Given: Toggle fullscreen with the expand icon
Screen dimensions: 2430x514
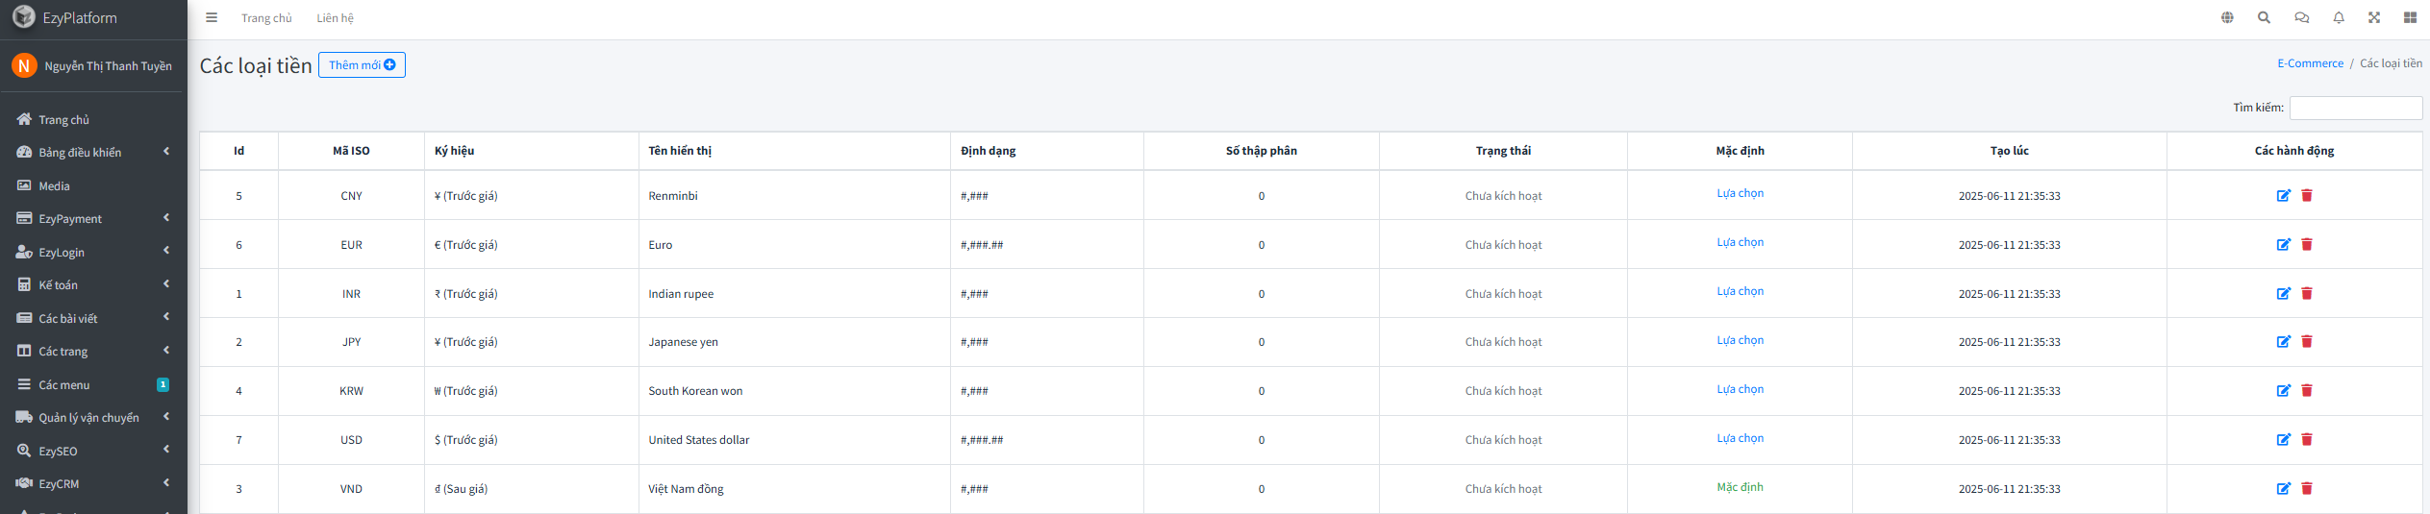Looking at the screenshot, I should tap(2374, 17).
